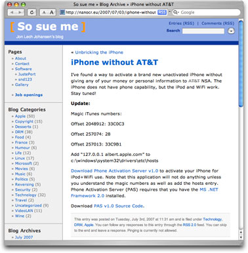This screenshot has height=253, width=248.
Task: Select the Security blog category
Action: [23, 189]
